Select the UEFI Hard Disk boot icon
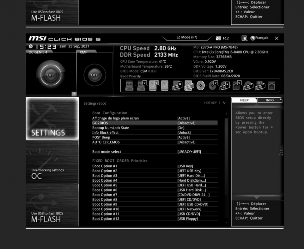This screenshot has width=304, height=249. 153,85
